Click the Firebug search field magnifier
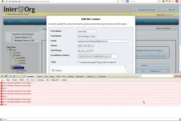This screenshot has width=181, height=121. pos(140,76)
